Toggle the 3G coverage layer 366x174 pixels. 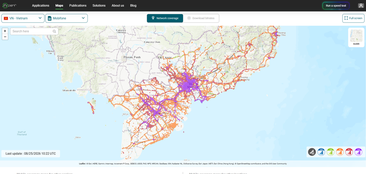click(x=330, y=152)
